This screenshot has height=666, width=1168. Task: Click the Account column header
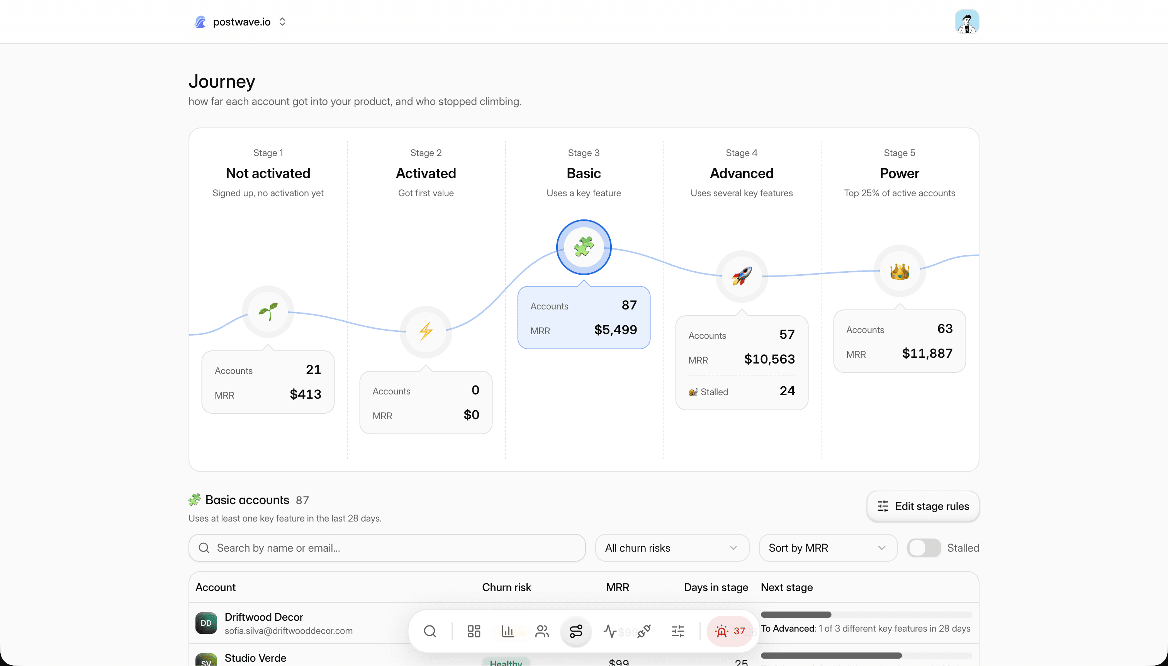pyautogui.click(x=216, y=587)
